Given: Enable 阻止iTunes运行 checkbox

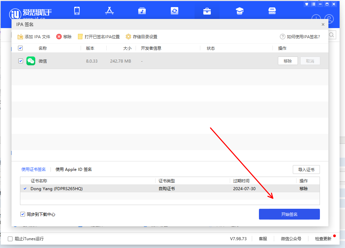Looking at the screenshot, I should pyautogui.click(x=10, y=239).
